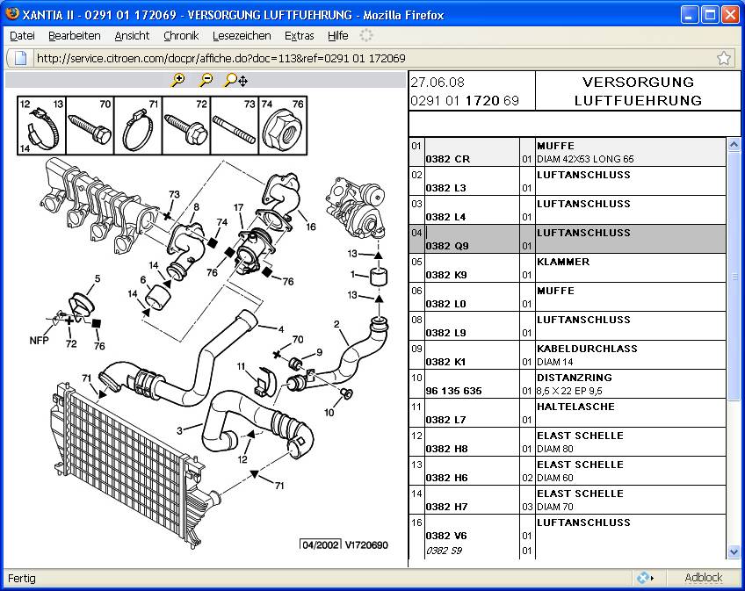Click the parts list scroll up arrow
The width and height of the screenshot is (745, 591).
tap(734, 144)
